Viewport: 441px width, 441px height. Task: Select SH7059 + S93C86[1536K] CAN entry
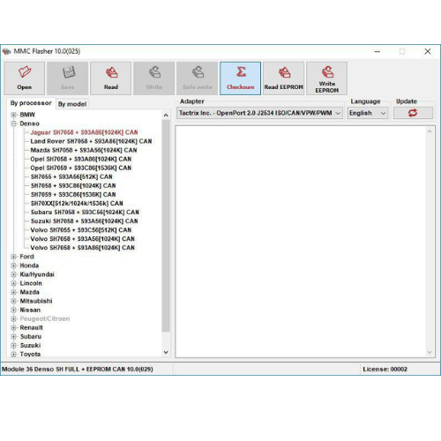(x=73, y=194)
